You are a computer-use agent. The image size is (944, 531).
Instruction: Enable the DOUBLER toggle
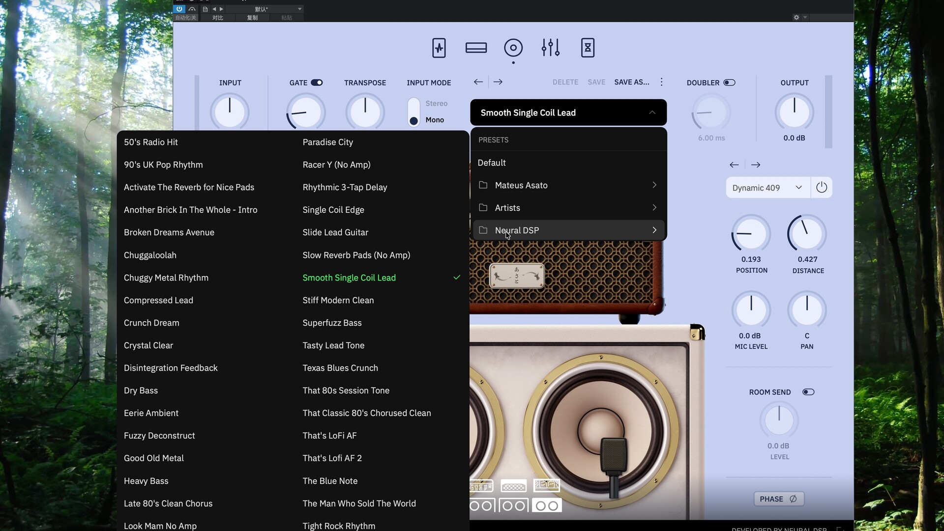729,83
